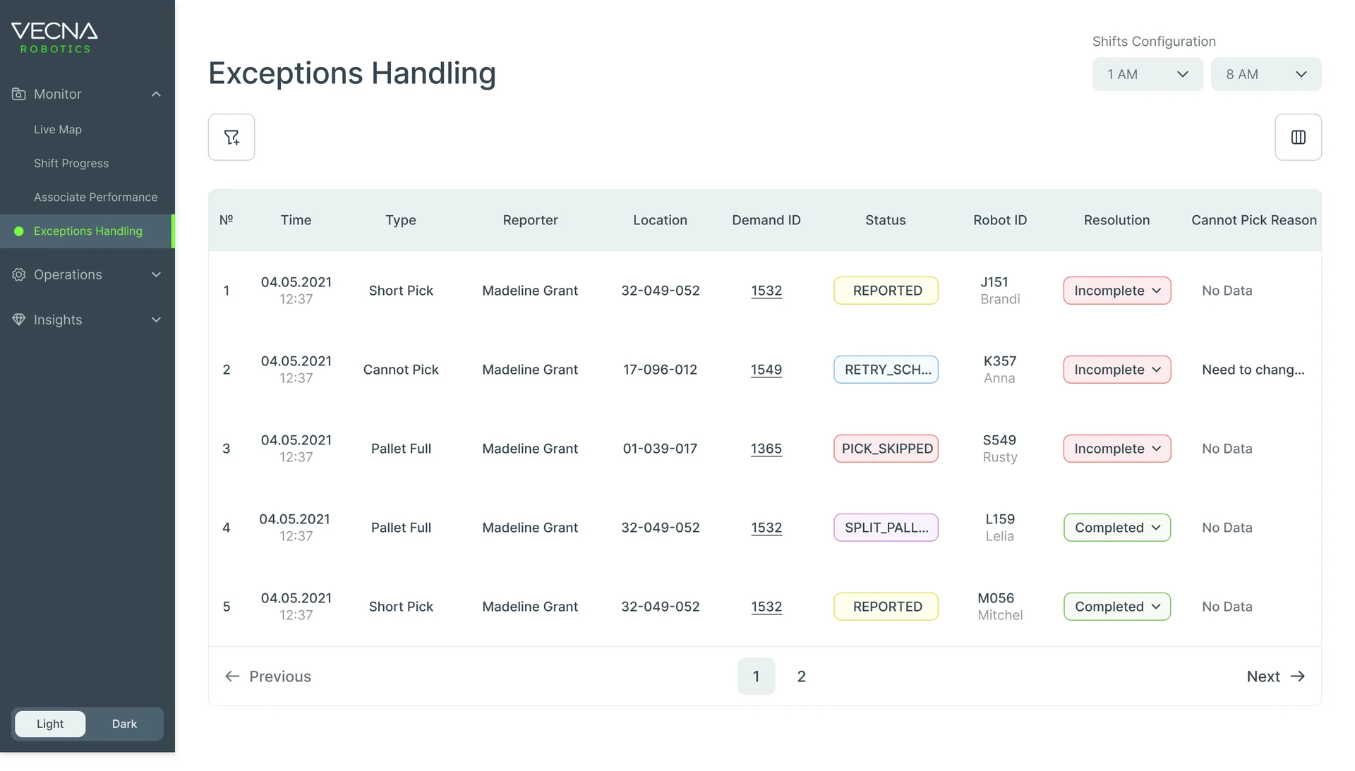Collapse the Monitor section chevron
The image size is (1355, 771).
click(x=156, y=94)
